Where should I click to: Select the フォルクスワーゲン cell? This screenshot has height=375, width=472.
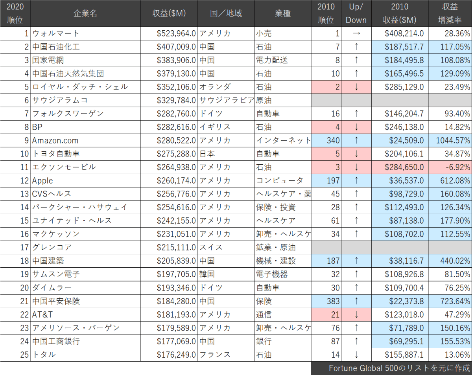(85, 114)
